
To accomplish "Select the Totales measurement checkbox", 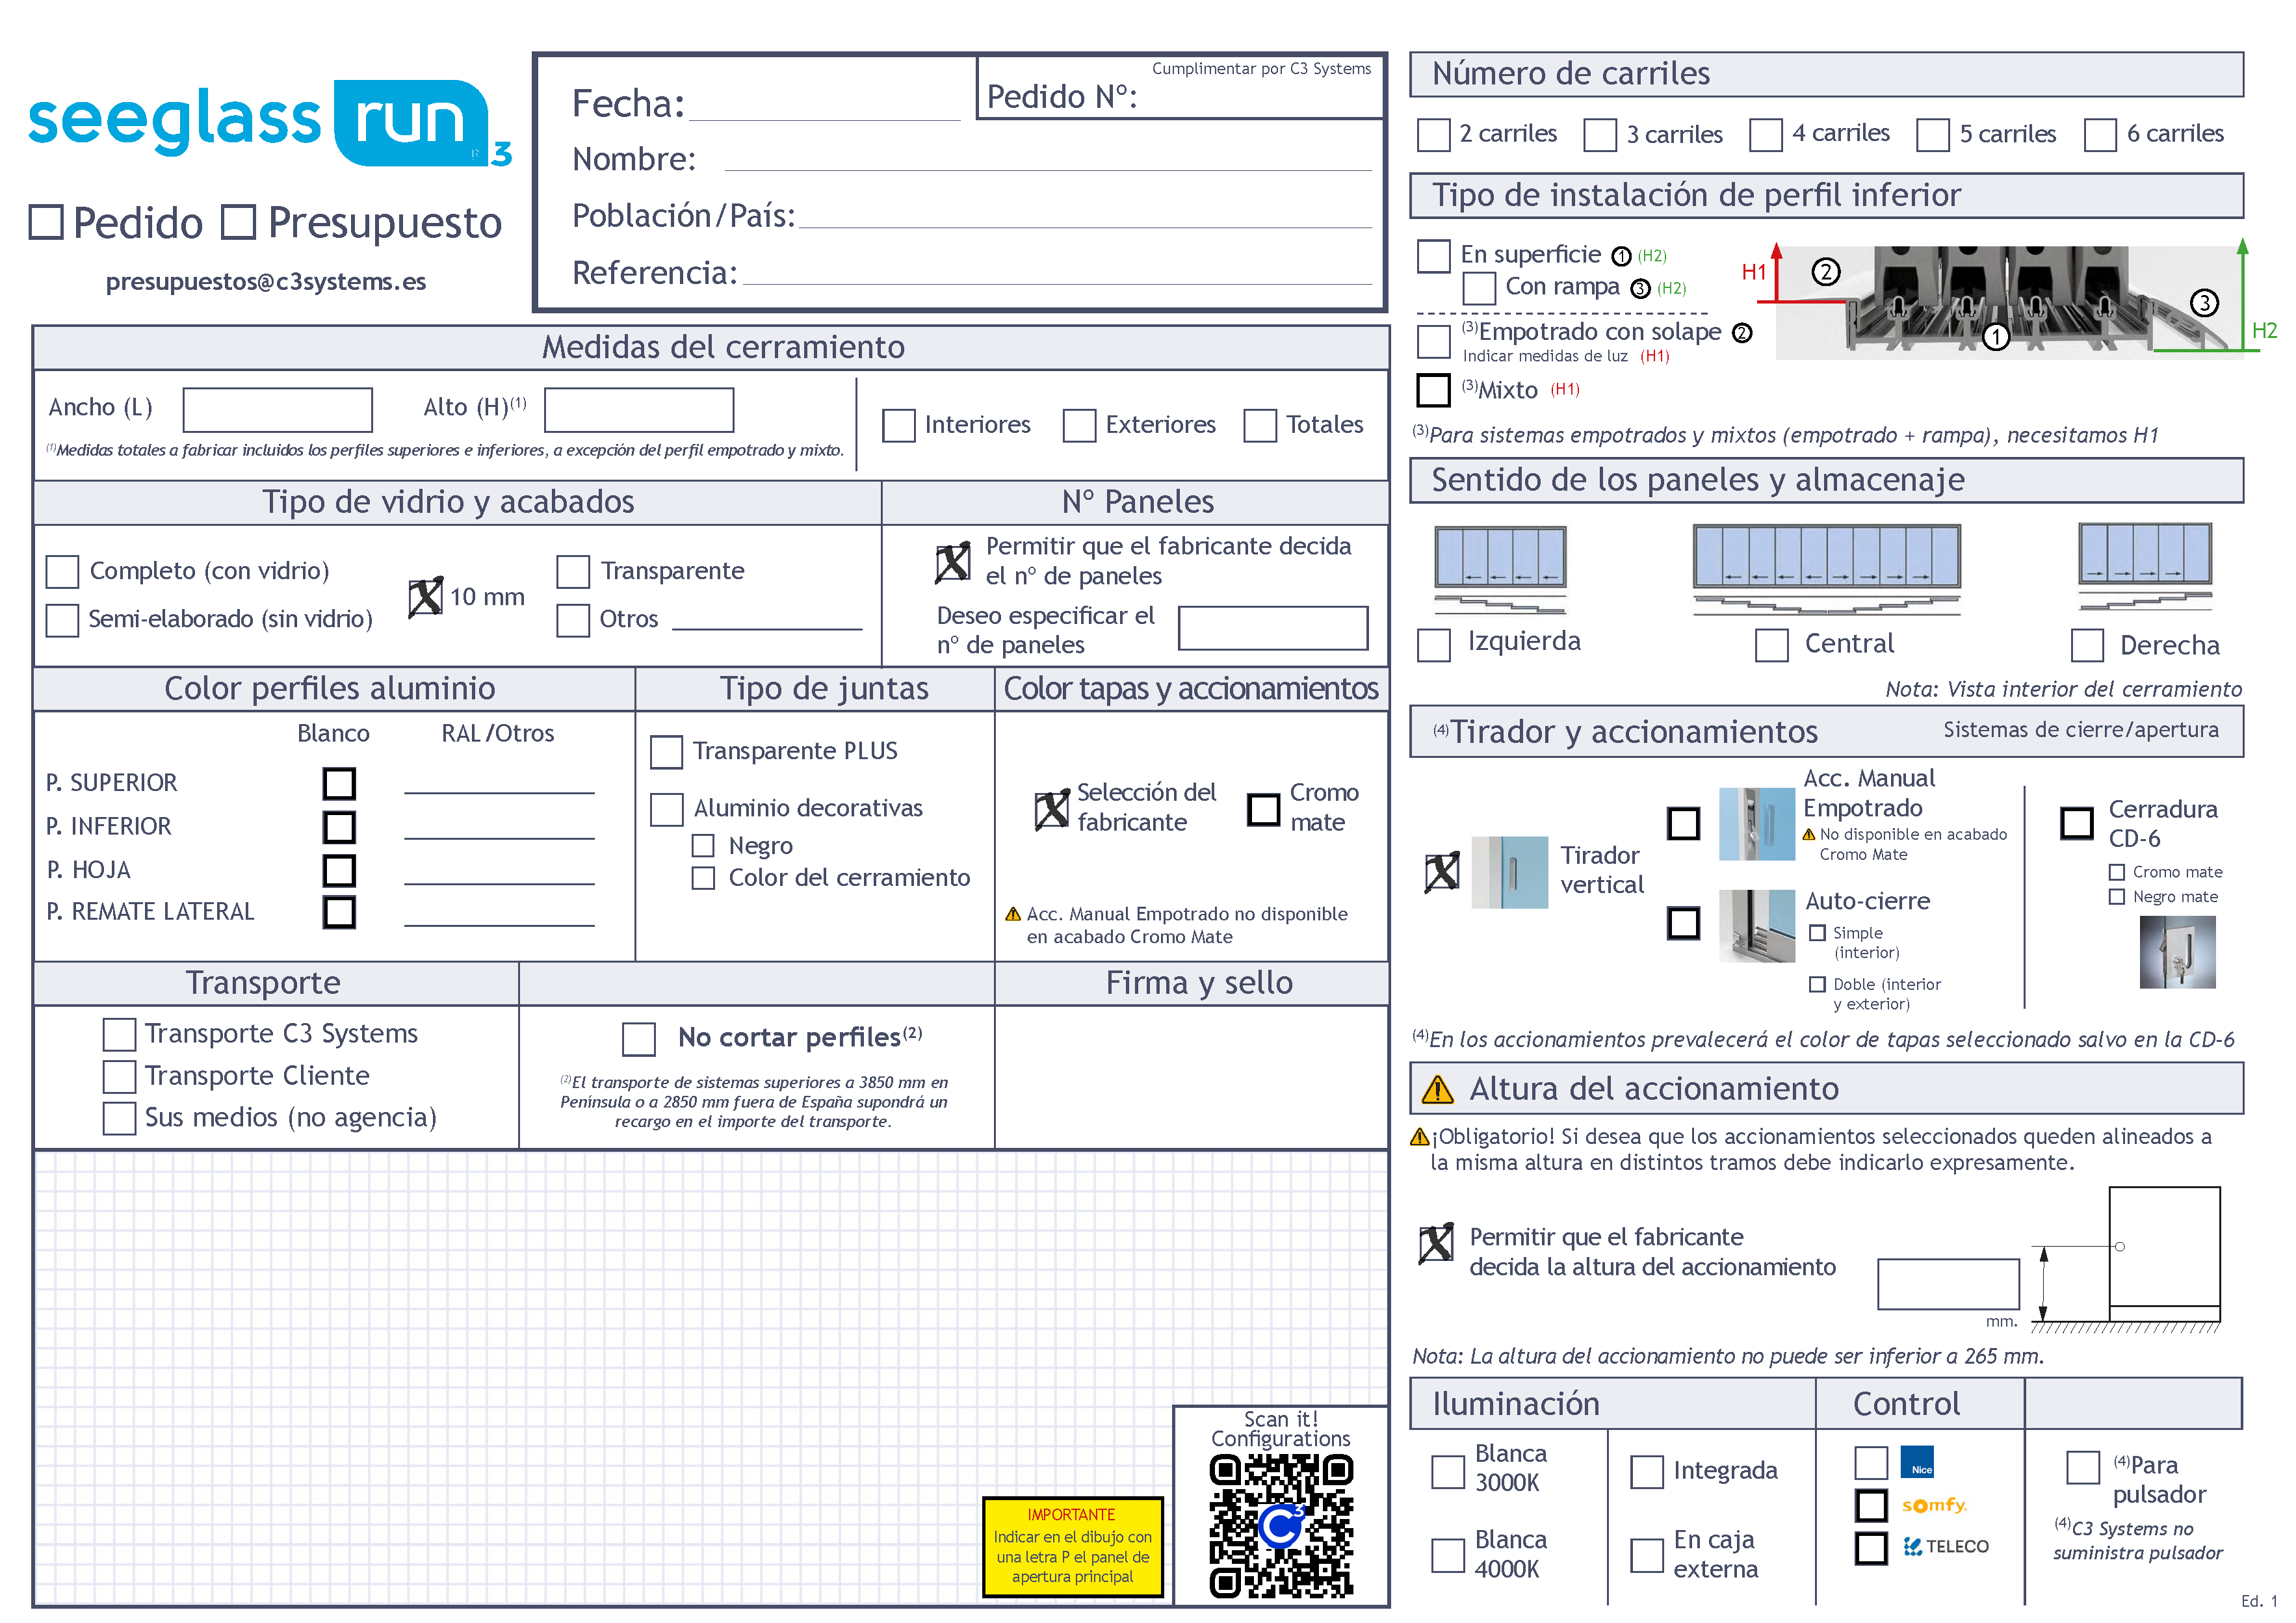I will point(1260,425).
